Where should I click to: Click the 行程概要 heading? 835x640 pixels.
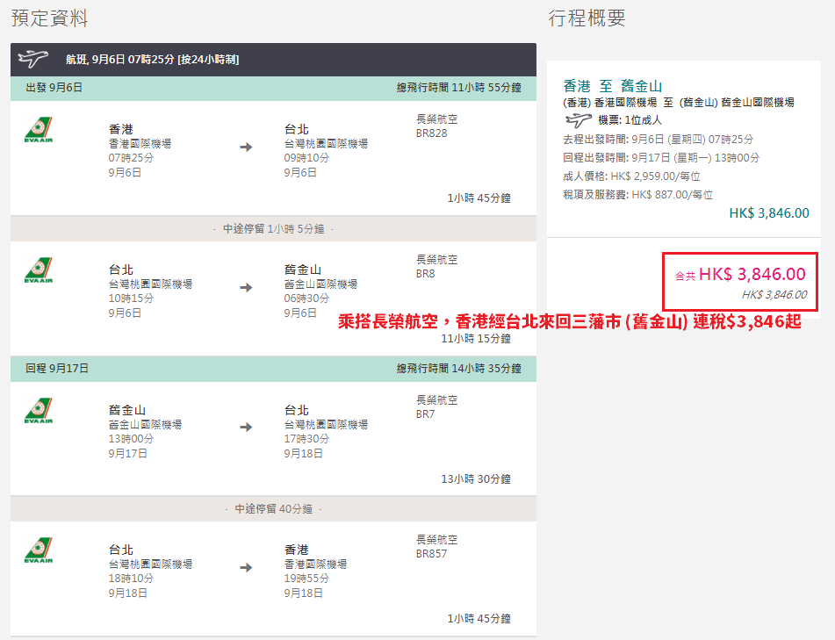point(587,18)
